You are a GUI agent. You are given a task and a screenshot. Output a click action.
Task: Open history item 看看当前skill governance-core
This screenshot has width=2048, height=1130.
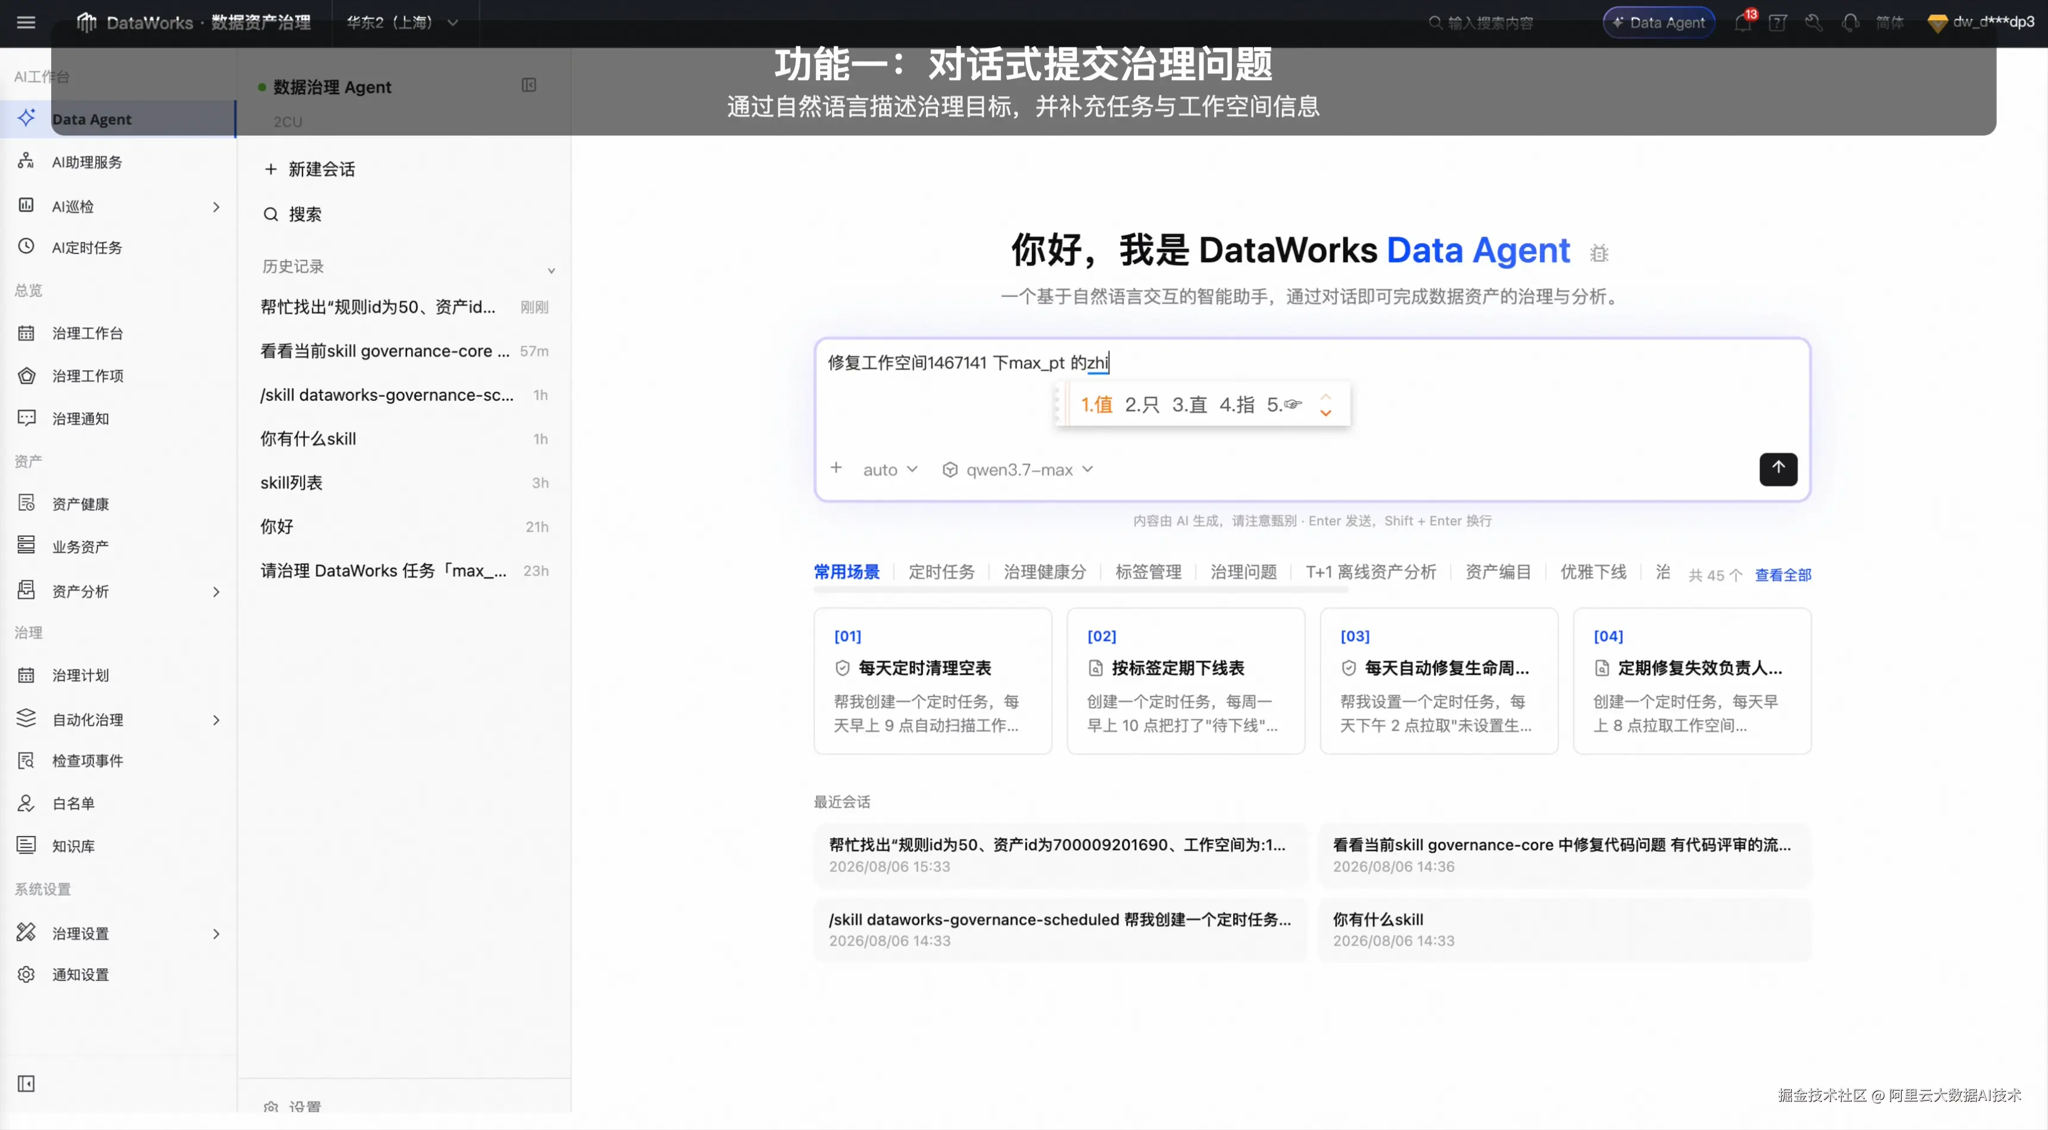[405, 351]
